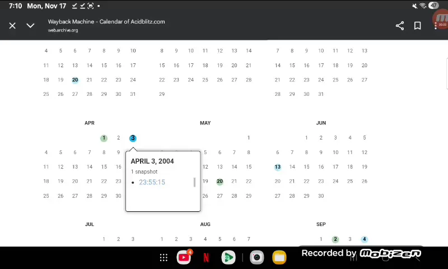Click the APR month label
448x269 pixels.
point(90,123)
